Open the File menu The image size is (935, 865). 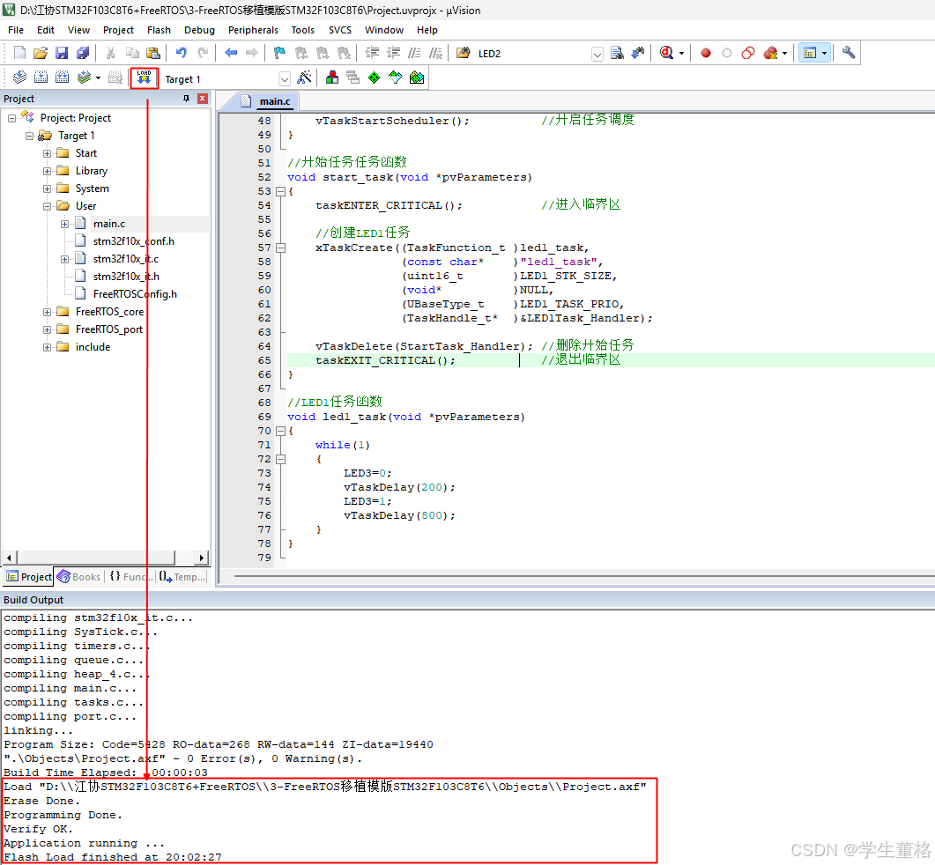point(16,30)
